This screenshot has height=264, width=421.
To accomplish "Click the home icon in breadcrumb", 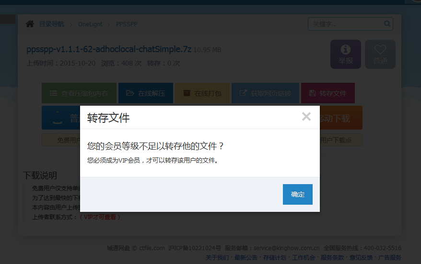I will (30, 24).
